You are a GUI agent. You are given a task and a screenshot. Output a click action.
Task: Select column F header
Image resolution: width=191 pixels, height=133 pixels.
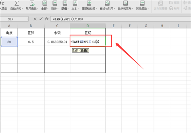click(x=130, y=26)
